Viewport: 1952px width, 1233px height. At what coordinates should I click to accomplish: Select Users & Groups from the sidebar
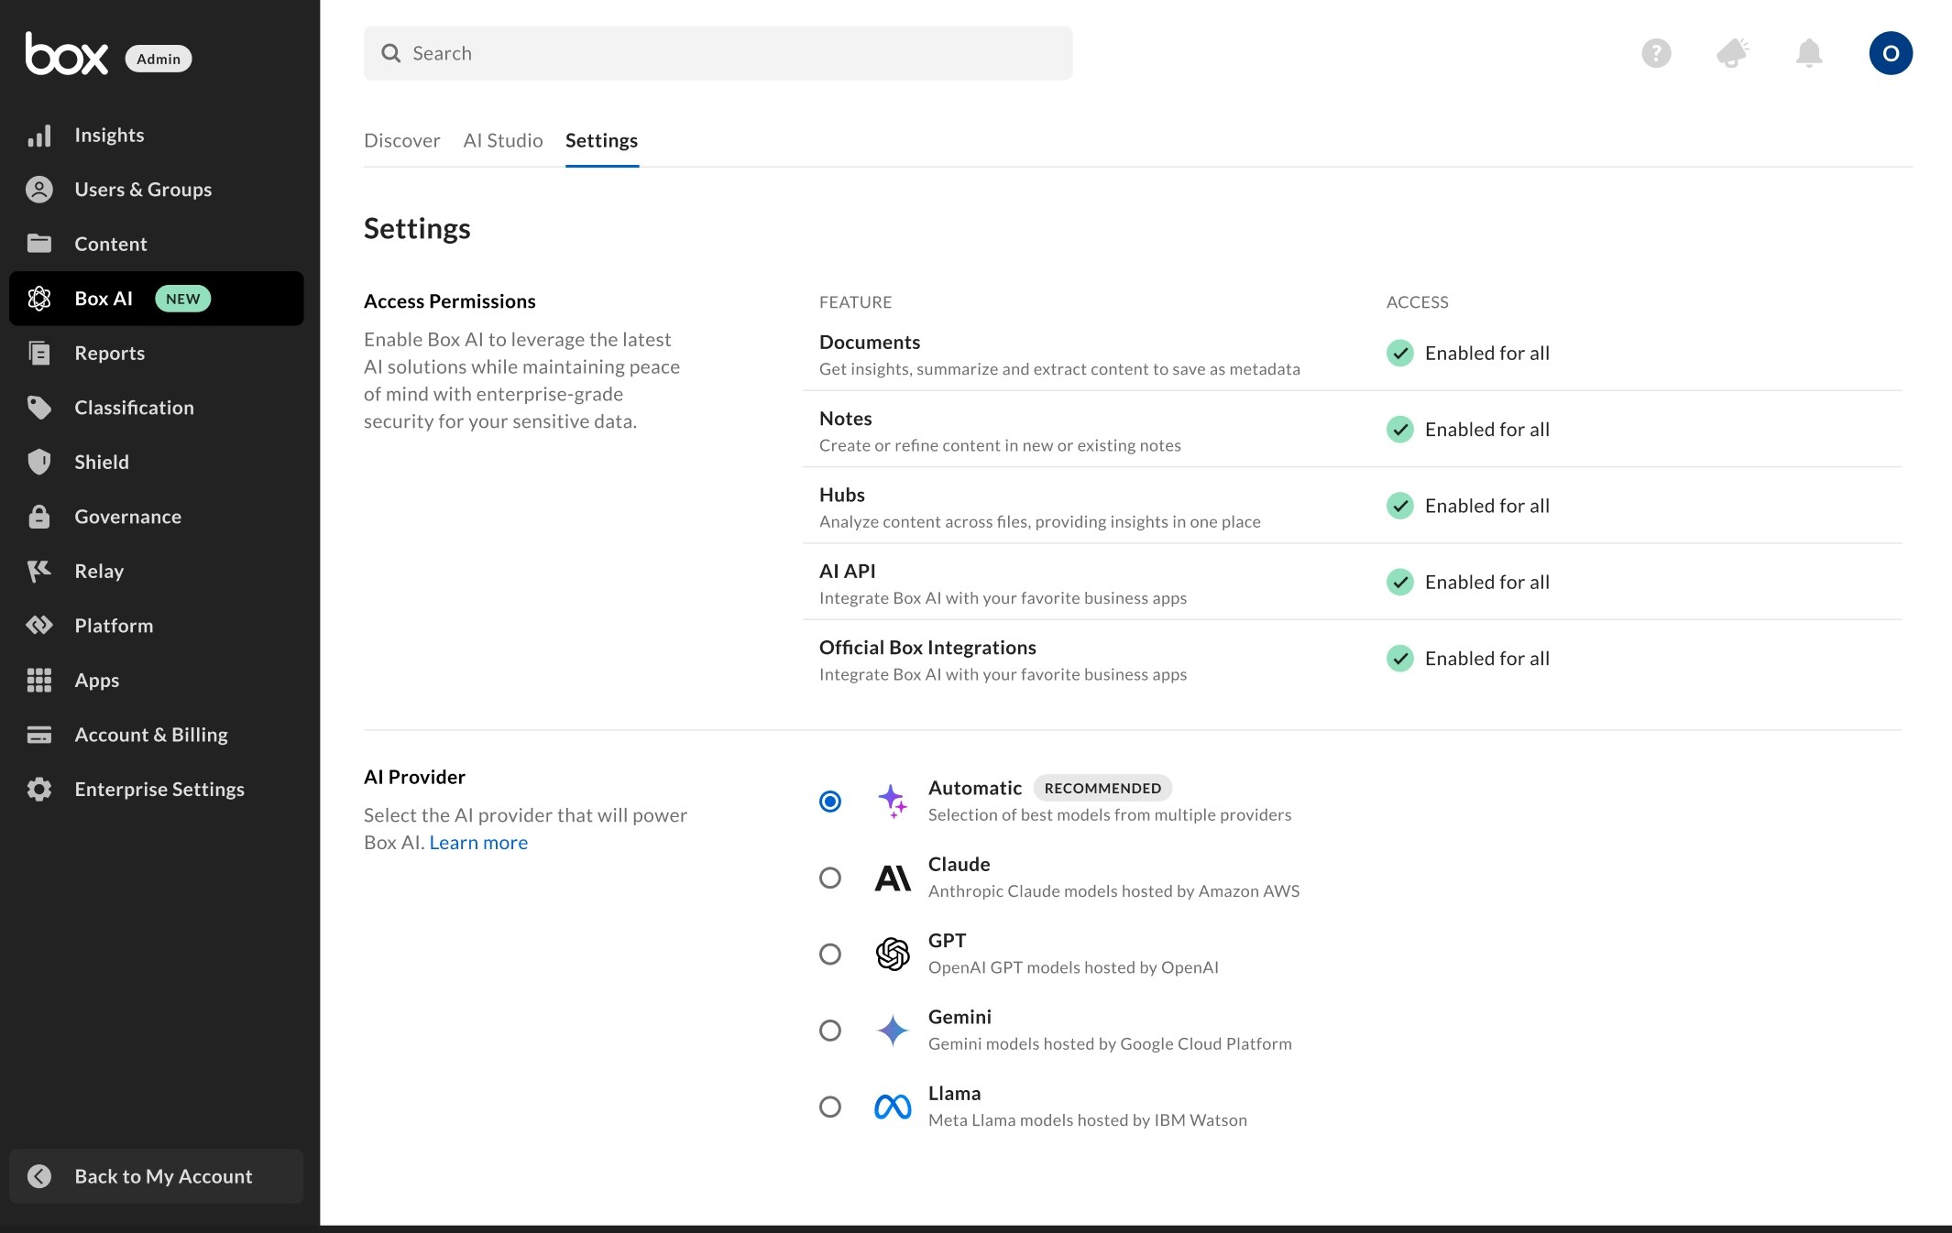point(143,190)
